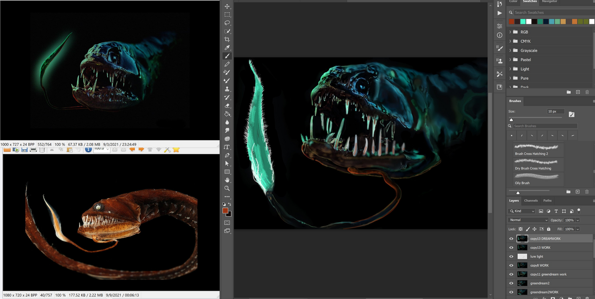Select the Type tool
The height and width of the screenshot is (299, 595).
[227, 147]
